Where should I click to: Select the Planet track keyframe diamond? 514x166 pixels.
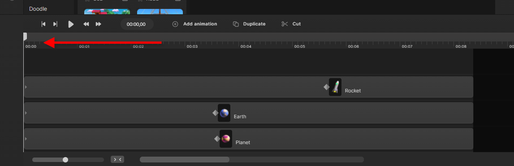point(217,139)
